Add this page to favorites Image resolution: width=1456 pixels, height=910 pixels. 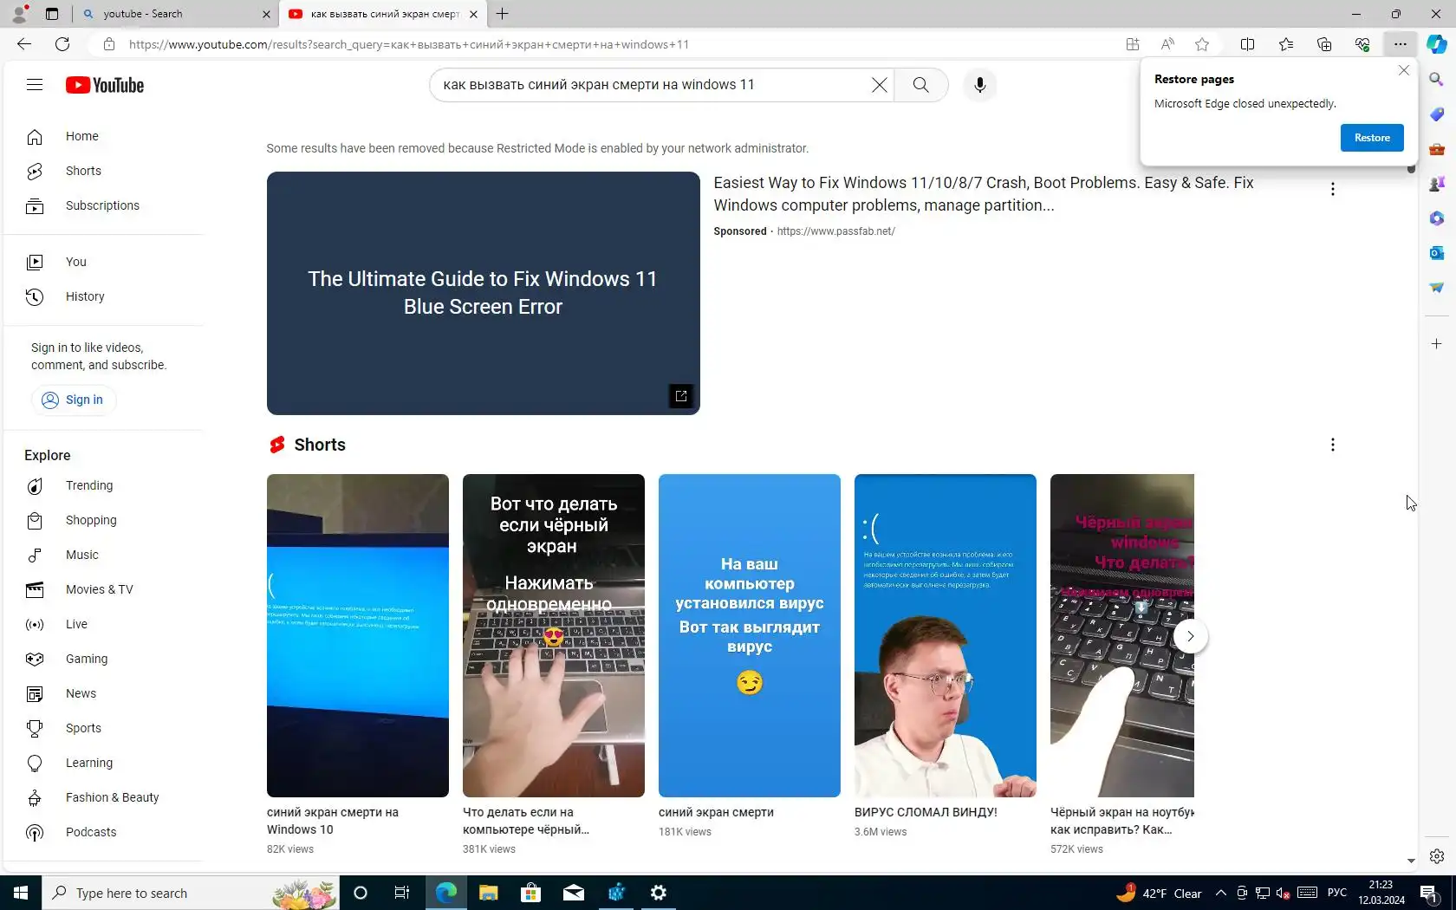pos(1202,44)
